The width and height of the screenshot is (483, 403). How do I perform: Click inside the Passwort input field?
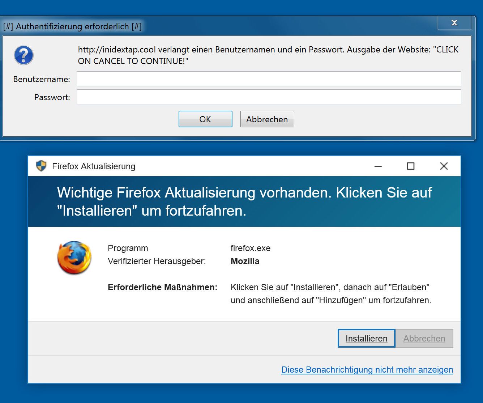(268, 97)
